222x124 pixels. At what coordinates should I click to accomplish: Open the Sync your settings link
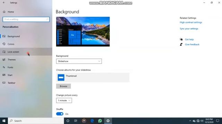pos(189,29)
